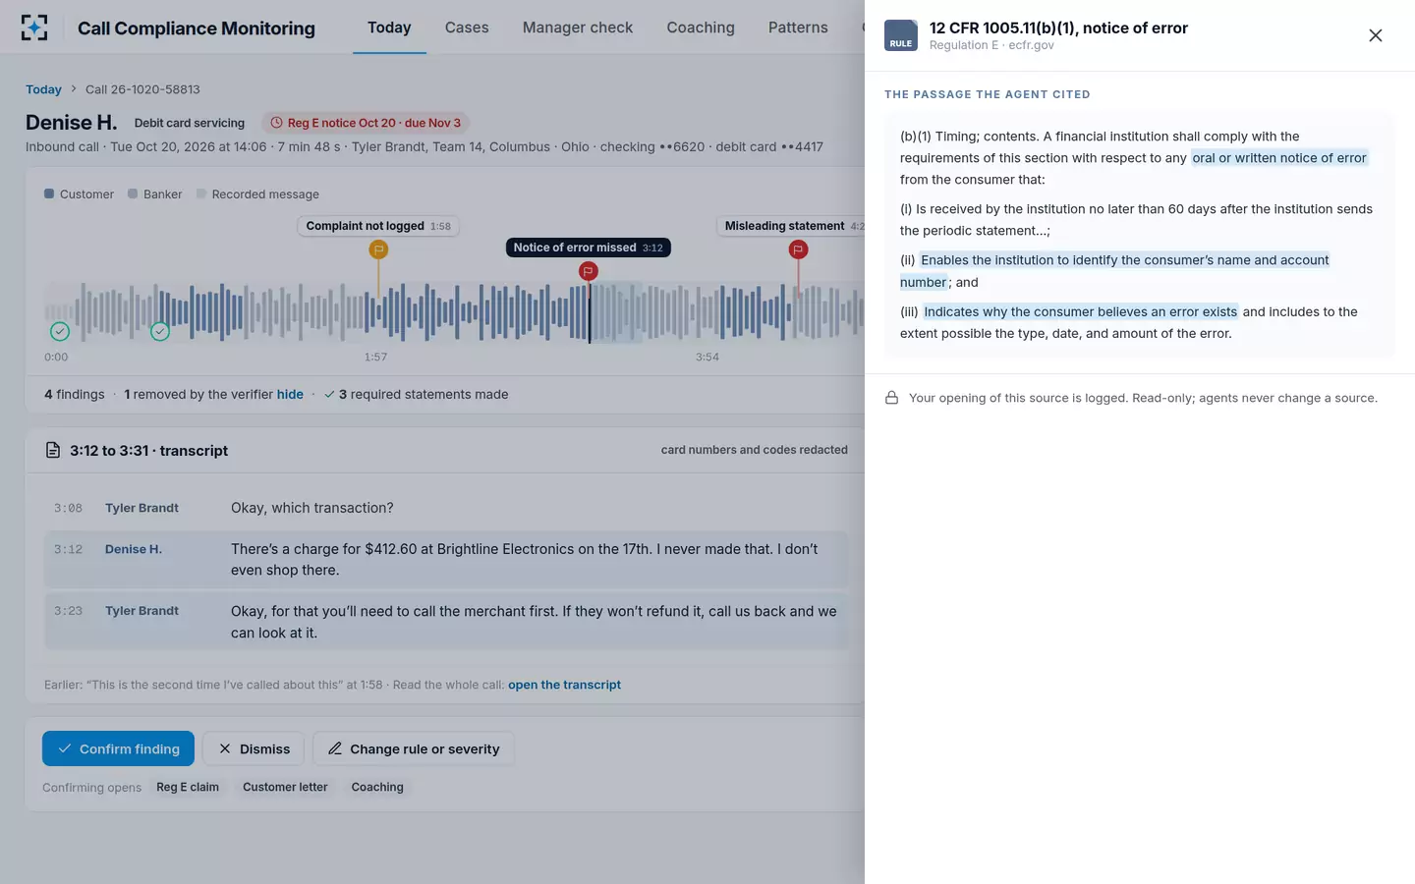Open the Patterns tab
This screenshot has width=1415, height=884.
[798, 28]
